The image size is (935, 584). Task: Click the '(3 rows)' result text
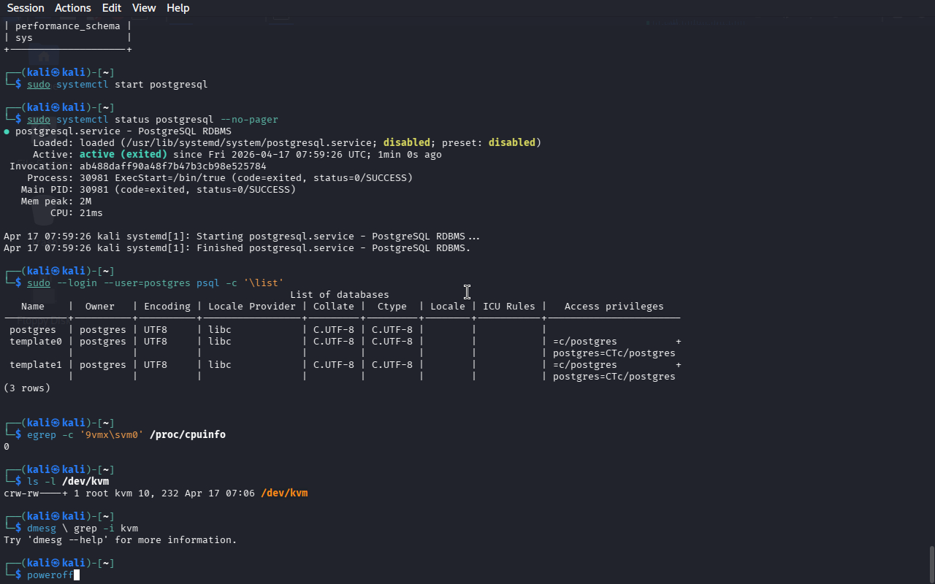[x=27, y=388]
